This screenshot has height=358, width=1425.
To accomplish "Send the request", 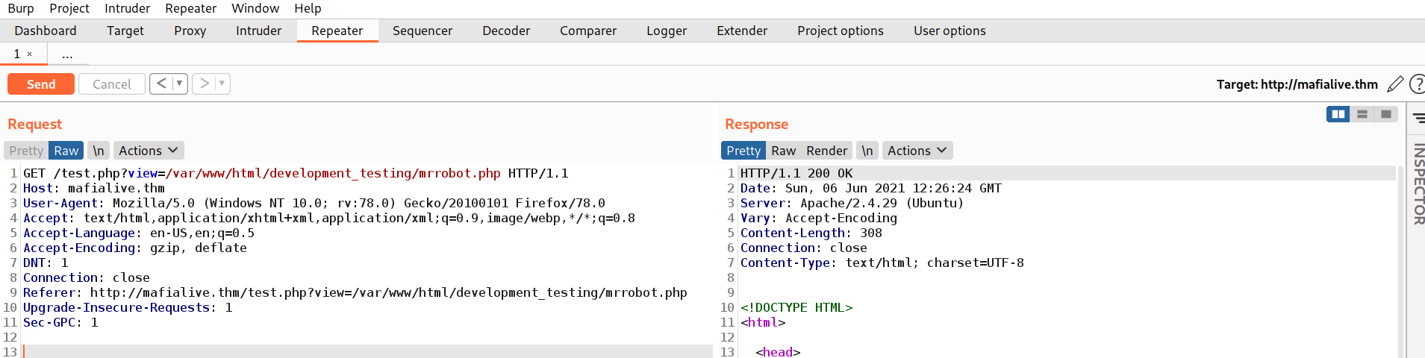I will click(x=41, y=84).
